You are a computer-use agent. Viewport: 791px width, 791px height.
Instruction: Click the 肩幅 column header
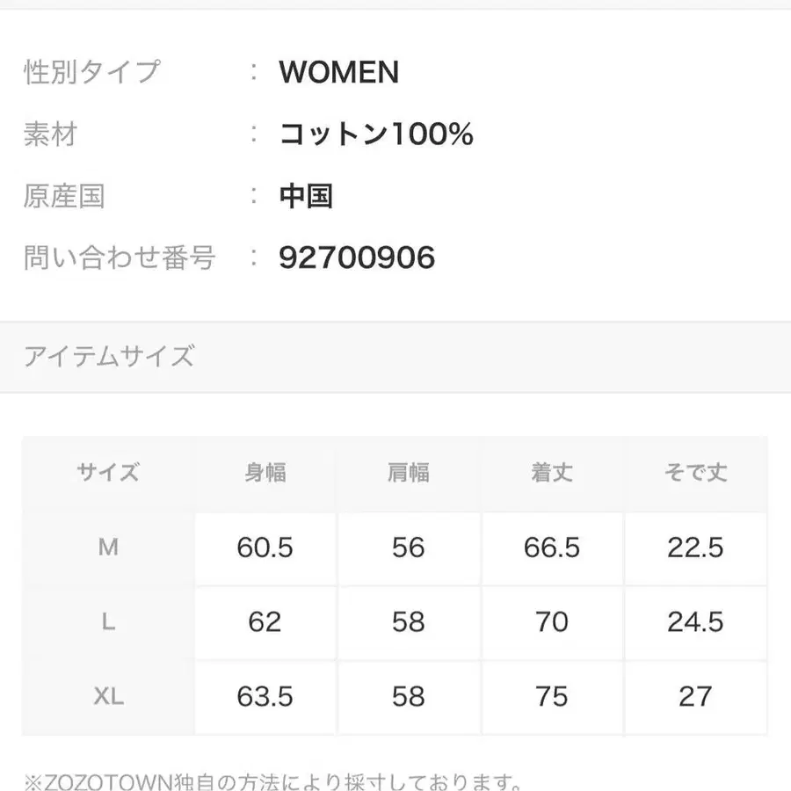click(x=409, y=473)
